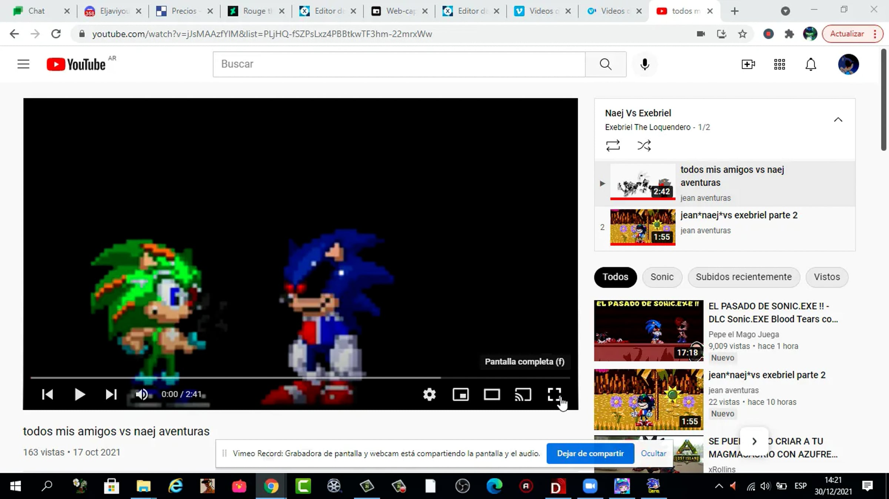The width and height of the screenshot is (889, 499).
Task: Enable miniplayer mode
Action: [x=460, y=394]
